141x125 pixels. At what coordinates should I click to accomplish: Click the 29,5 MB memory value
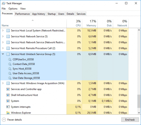pyautogui.click(x=92, y=113)
